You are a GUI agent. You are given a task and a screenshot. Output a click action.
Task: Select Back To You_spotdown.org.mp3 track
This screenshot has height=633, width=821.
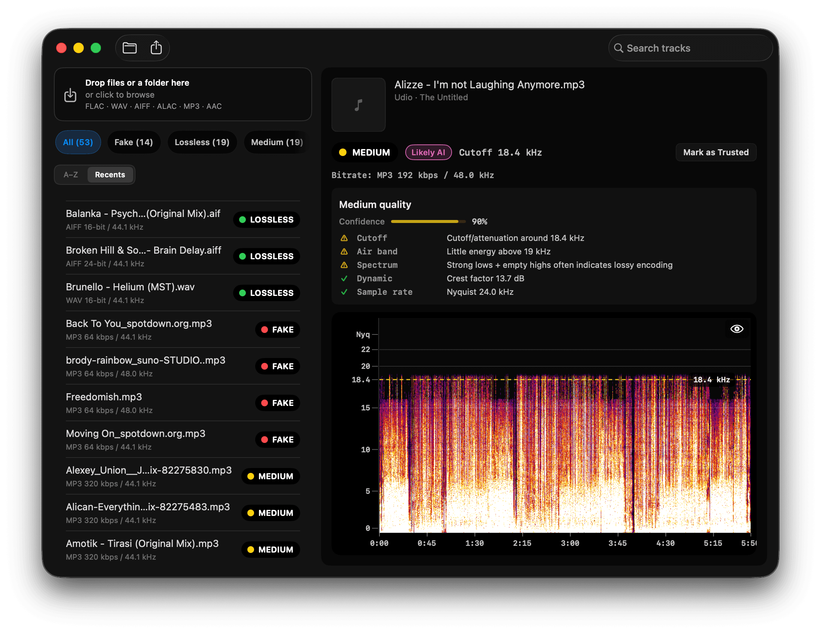183,329
